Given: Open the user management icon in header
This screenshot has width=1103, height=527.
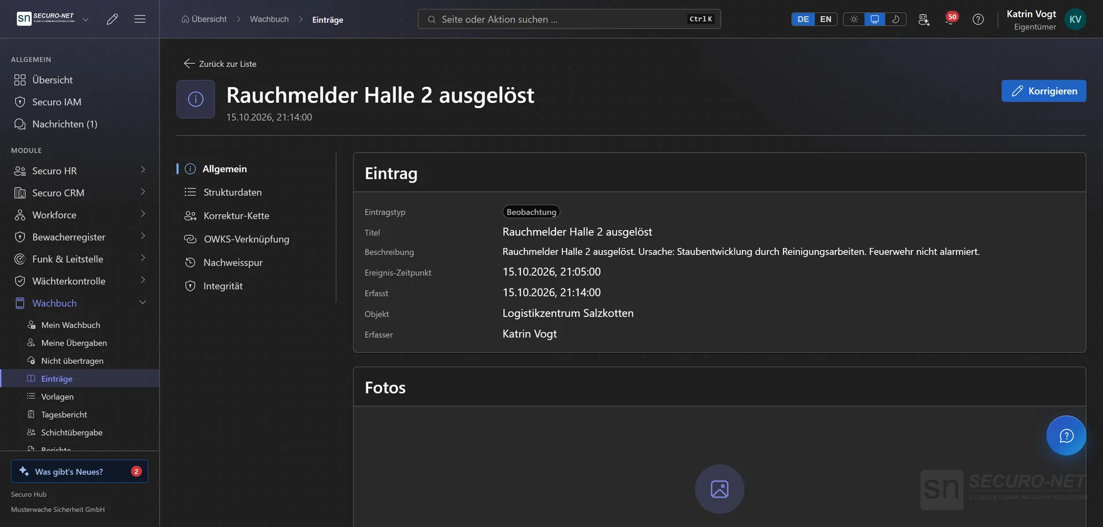Looking at the screenshot, I should click(924, 20).
